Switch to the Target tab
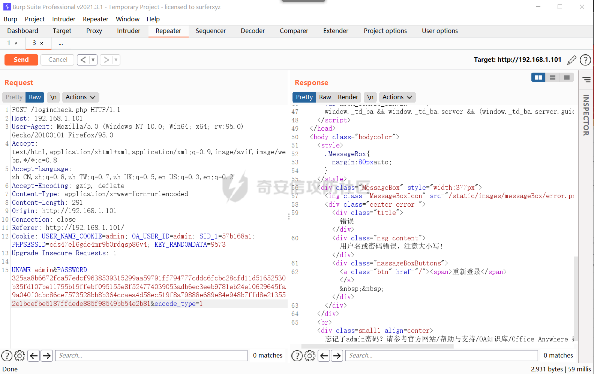Viewport: 594px width, 374px height. pos(62,31)
